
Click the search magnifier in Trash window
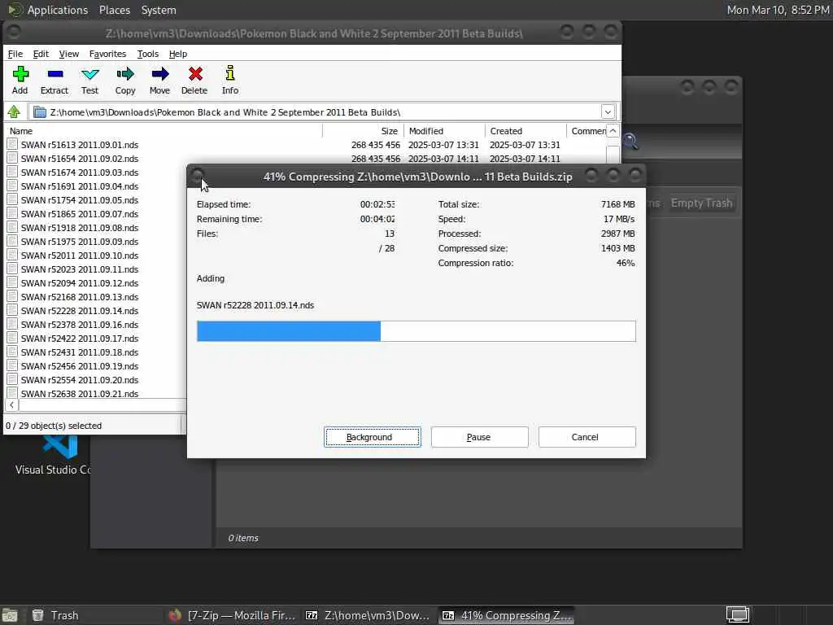[x=630, y=141]
